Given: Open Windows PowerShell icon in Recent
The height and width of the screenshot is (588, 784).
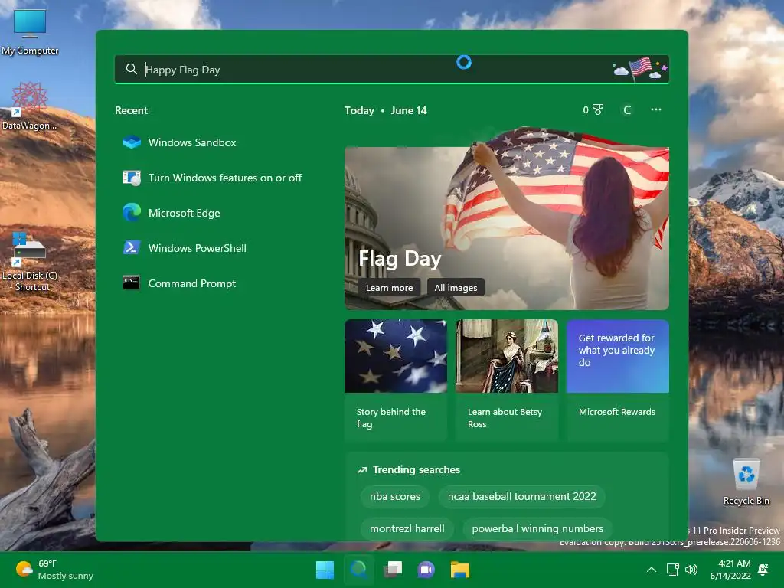Looking at the screenshot, I should 132,248.
